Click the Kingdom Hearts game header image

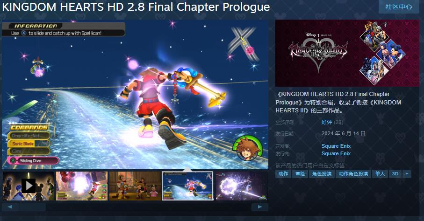pos(347,53)
